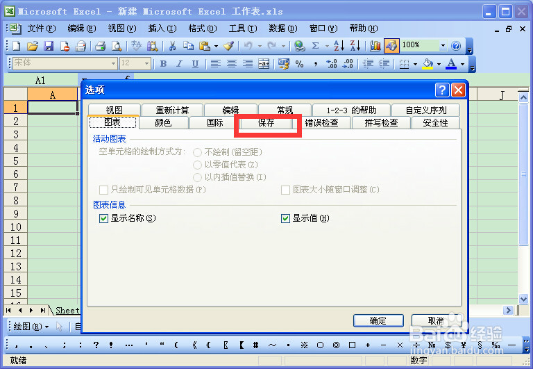Expand the Fill Color dropdown arrow
This screenshot has width=533, height=369.
tap(439, 64)
